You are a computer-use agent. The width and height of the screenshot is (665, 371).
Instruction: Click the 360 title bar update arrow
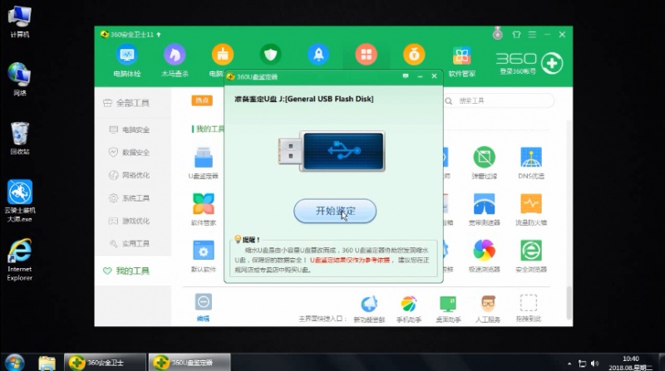(x=159, y=34)
